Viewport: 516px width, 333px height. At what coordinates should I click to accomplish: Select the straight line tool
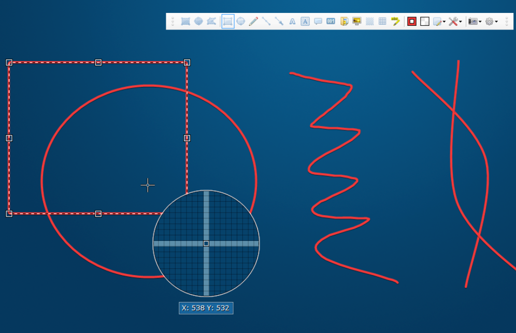point(266,22)
